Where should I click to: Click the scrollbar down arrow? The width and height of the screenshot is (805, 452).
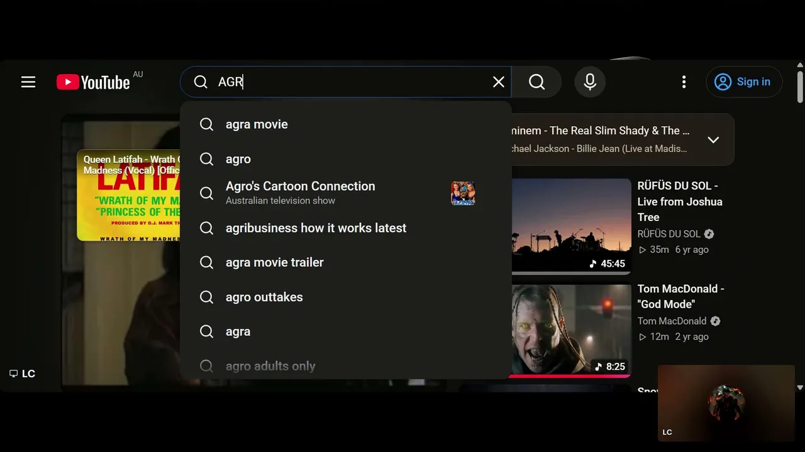(x=800, y=388)
